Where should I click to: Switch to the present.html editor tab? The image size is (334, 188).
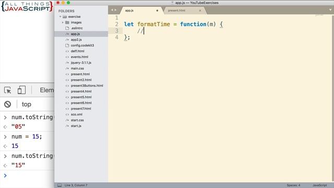pyautogui.click(x=176, y=10)
